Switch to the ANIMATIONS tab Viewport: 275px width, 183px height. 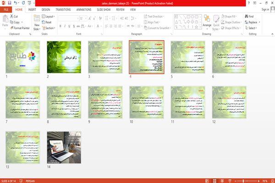click(84, 10)
